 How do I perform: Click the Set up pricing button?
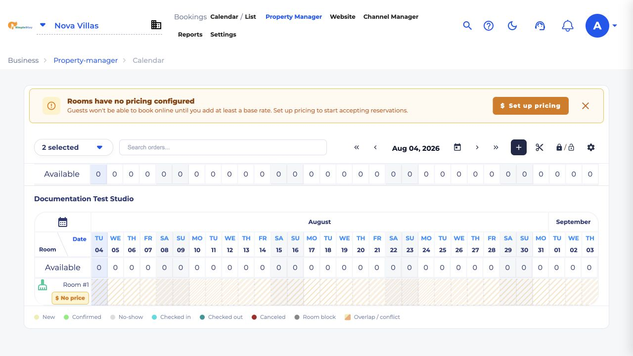(531, 106)
